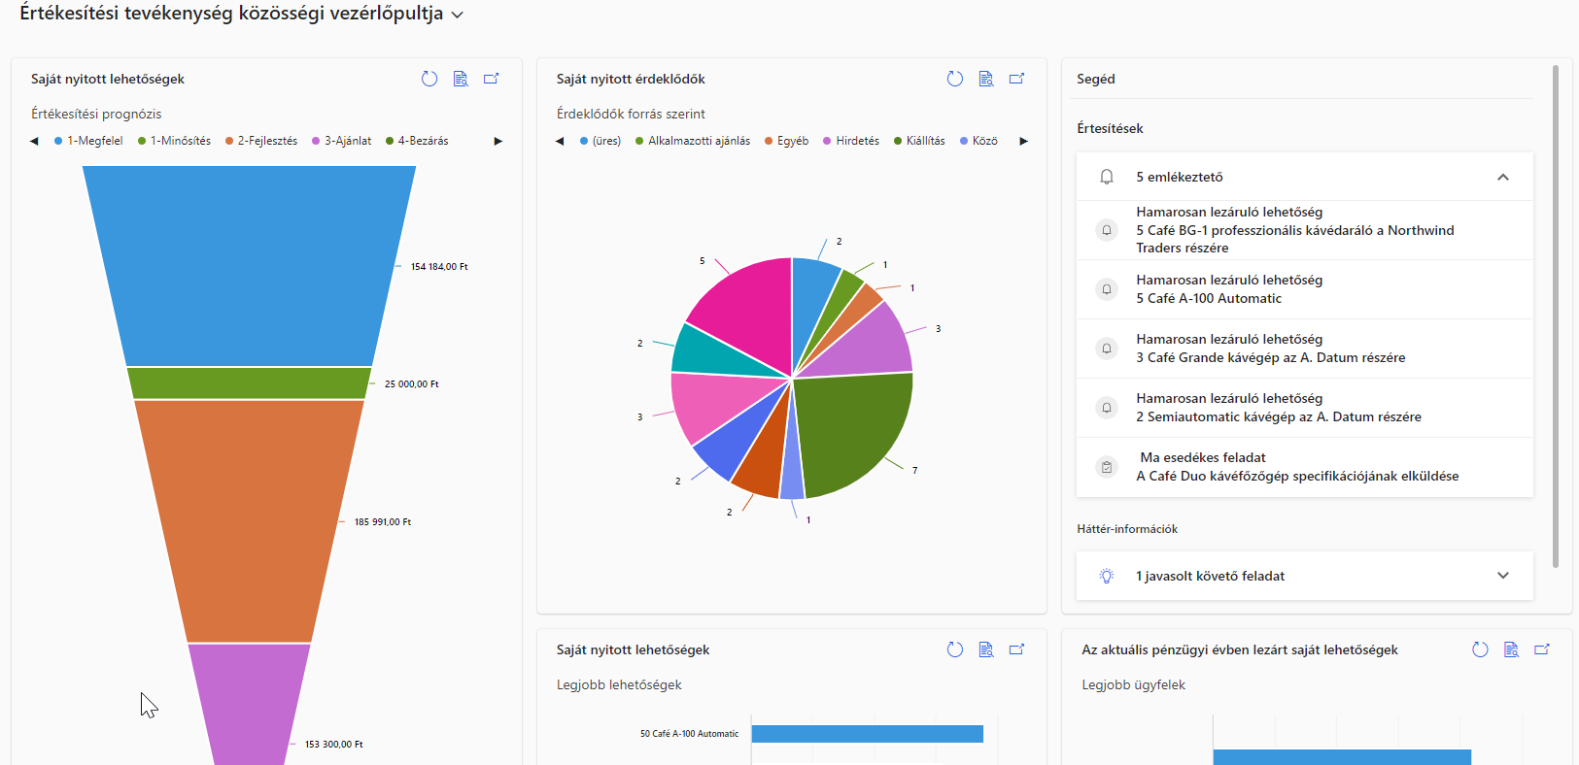Toggle the 1-Minősítés legend series
The width and height of the screenshot is (1579, 765).
click(174, 141)
